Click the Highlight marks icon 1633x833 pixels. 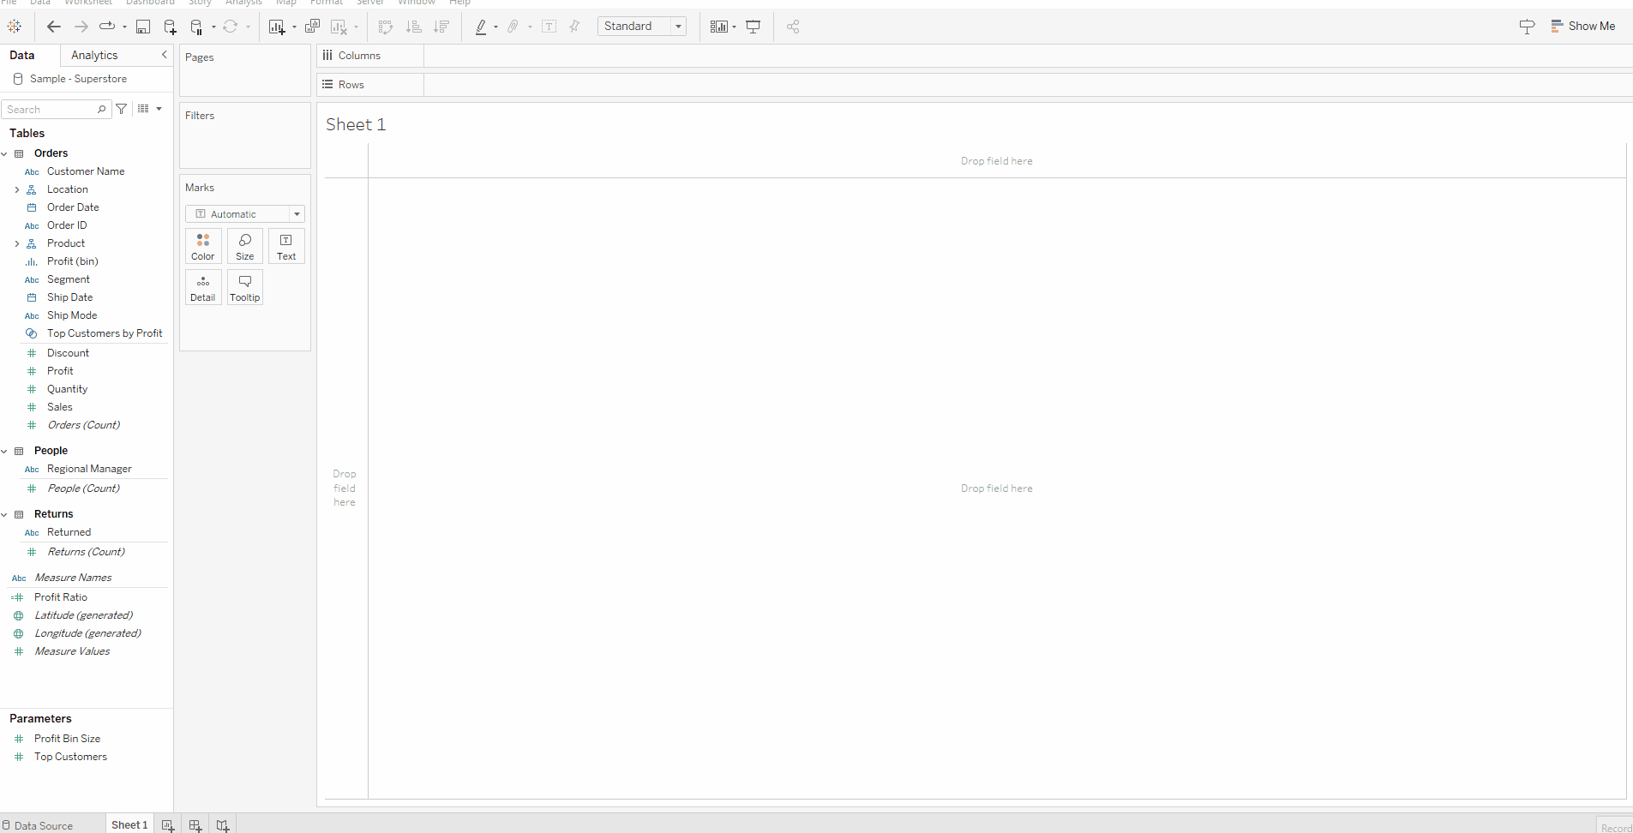coord(481,27)
